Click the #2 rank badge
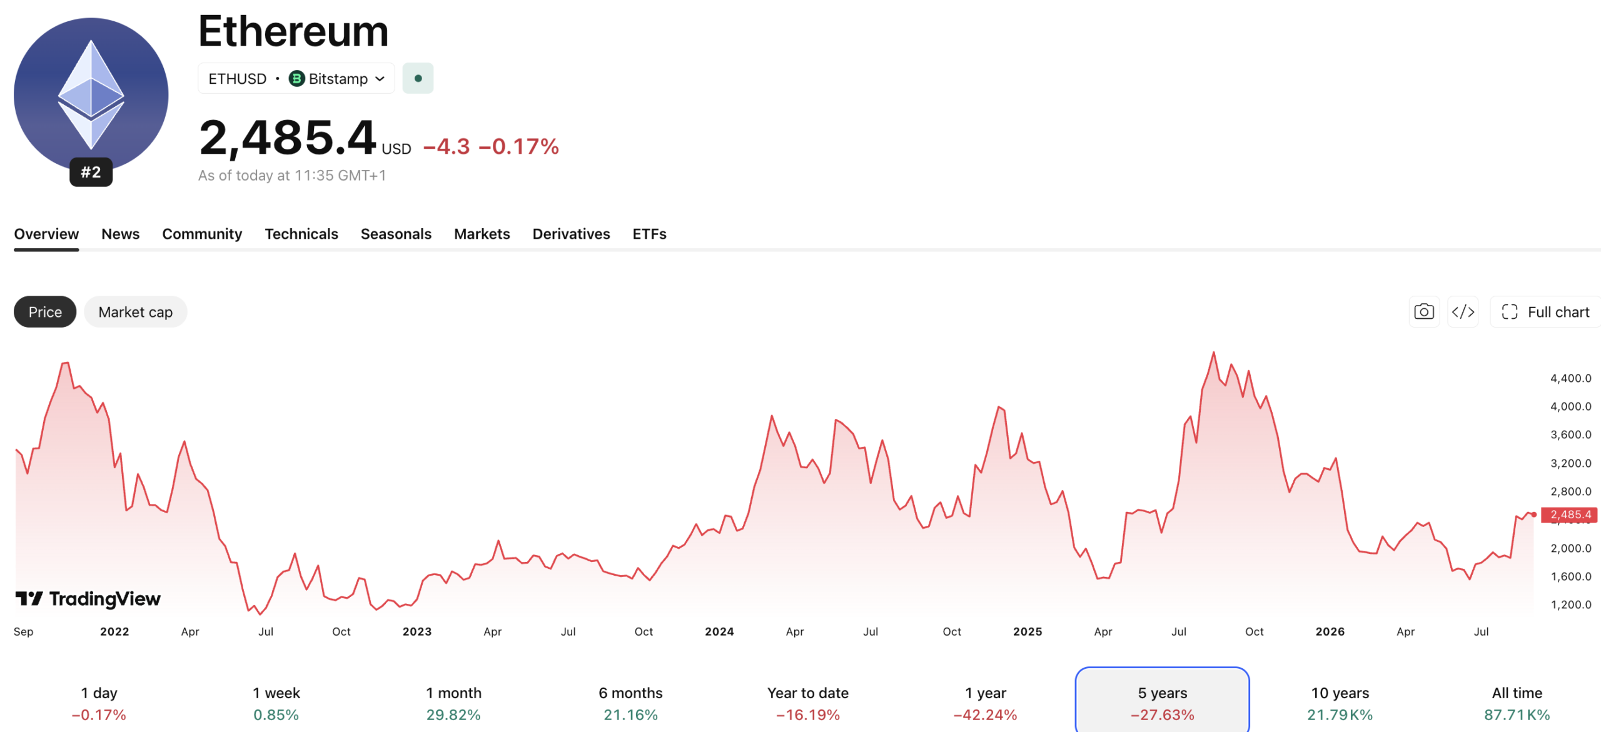Image resolution: width=1601 pixels, height=732 pixels. (x=91, y=172)
